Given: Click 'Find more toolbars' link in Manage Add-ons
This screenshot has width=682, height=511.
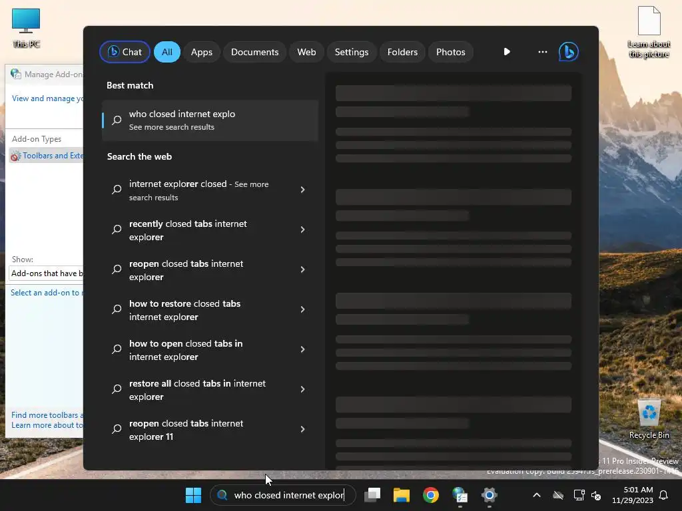Looking at the screenshot, I should (x=47, y=415).
